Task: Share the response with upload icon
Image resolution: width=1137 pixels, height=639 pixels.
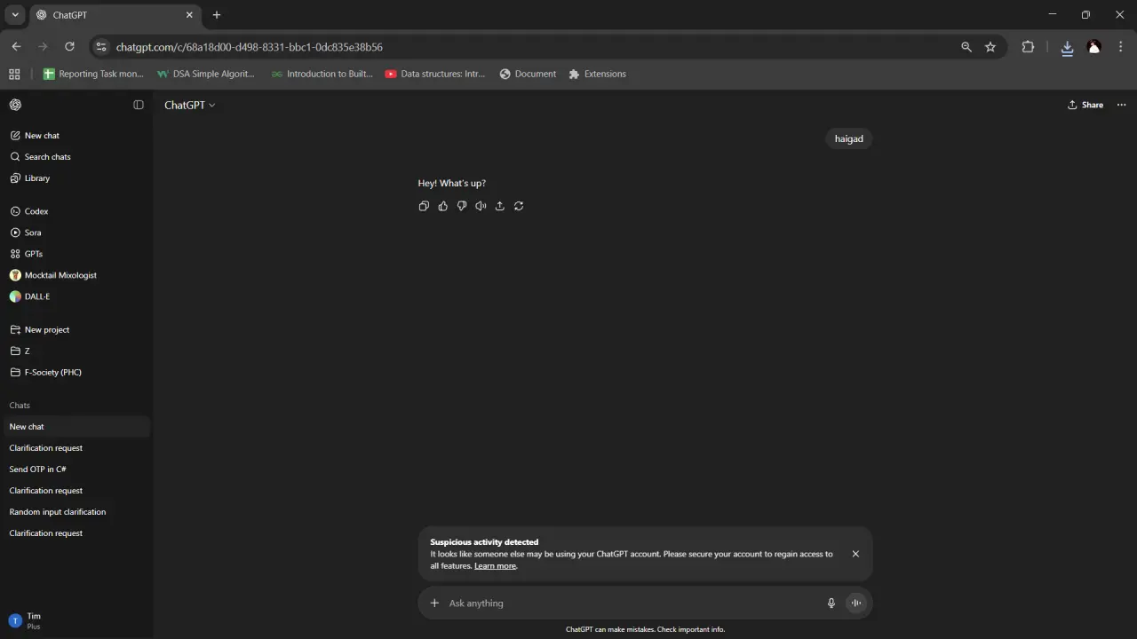Action: click(500, 206)
